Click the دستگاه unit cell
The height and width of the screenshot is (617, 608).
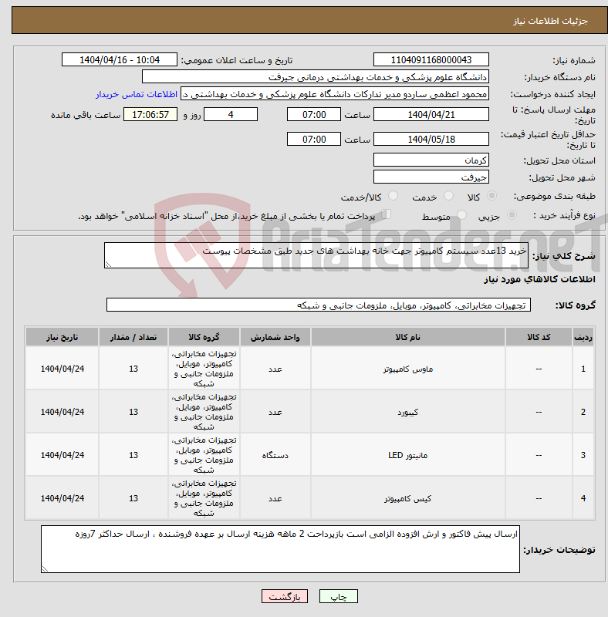[275, 455]
